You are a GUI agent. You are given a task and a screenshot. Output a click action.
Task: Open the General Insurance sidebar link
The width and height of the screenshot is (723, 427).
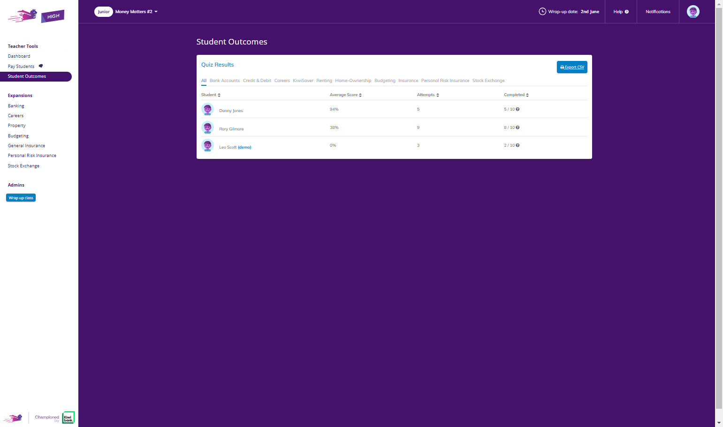pos(27,146)
